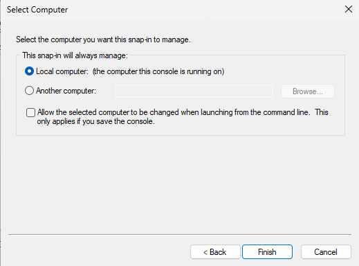Click the Finish button
Screen dimensions: 359x266
click(267, 252)
